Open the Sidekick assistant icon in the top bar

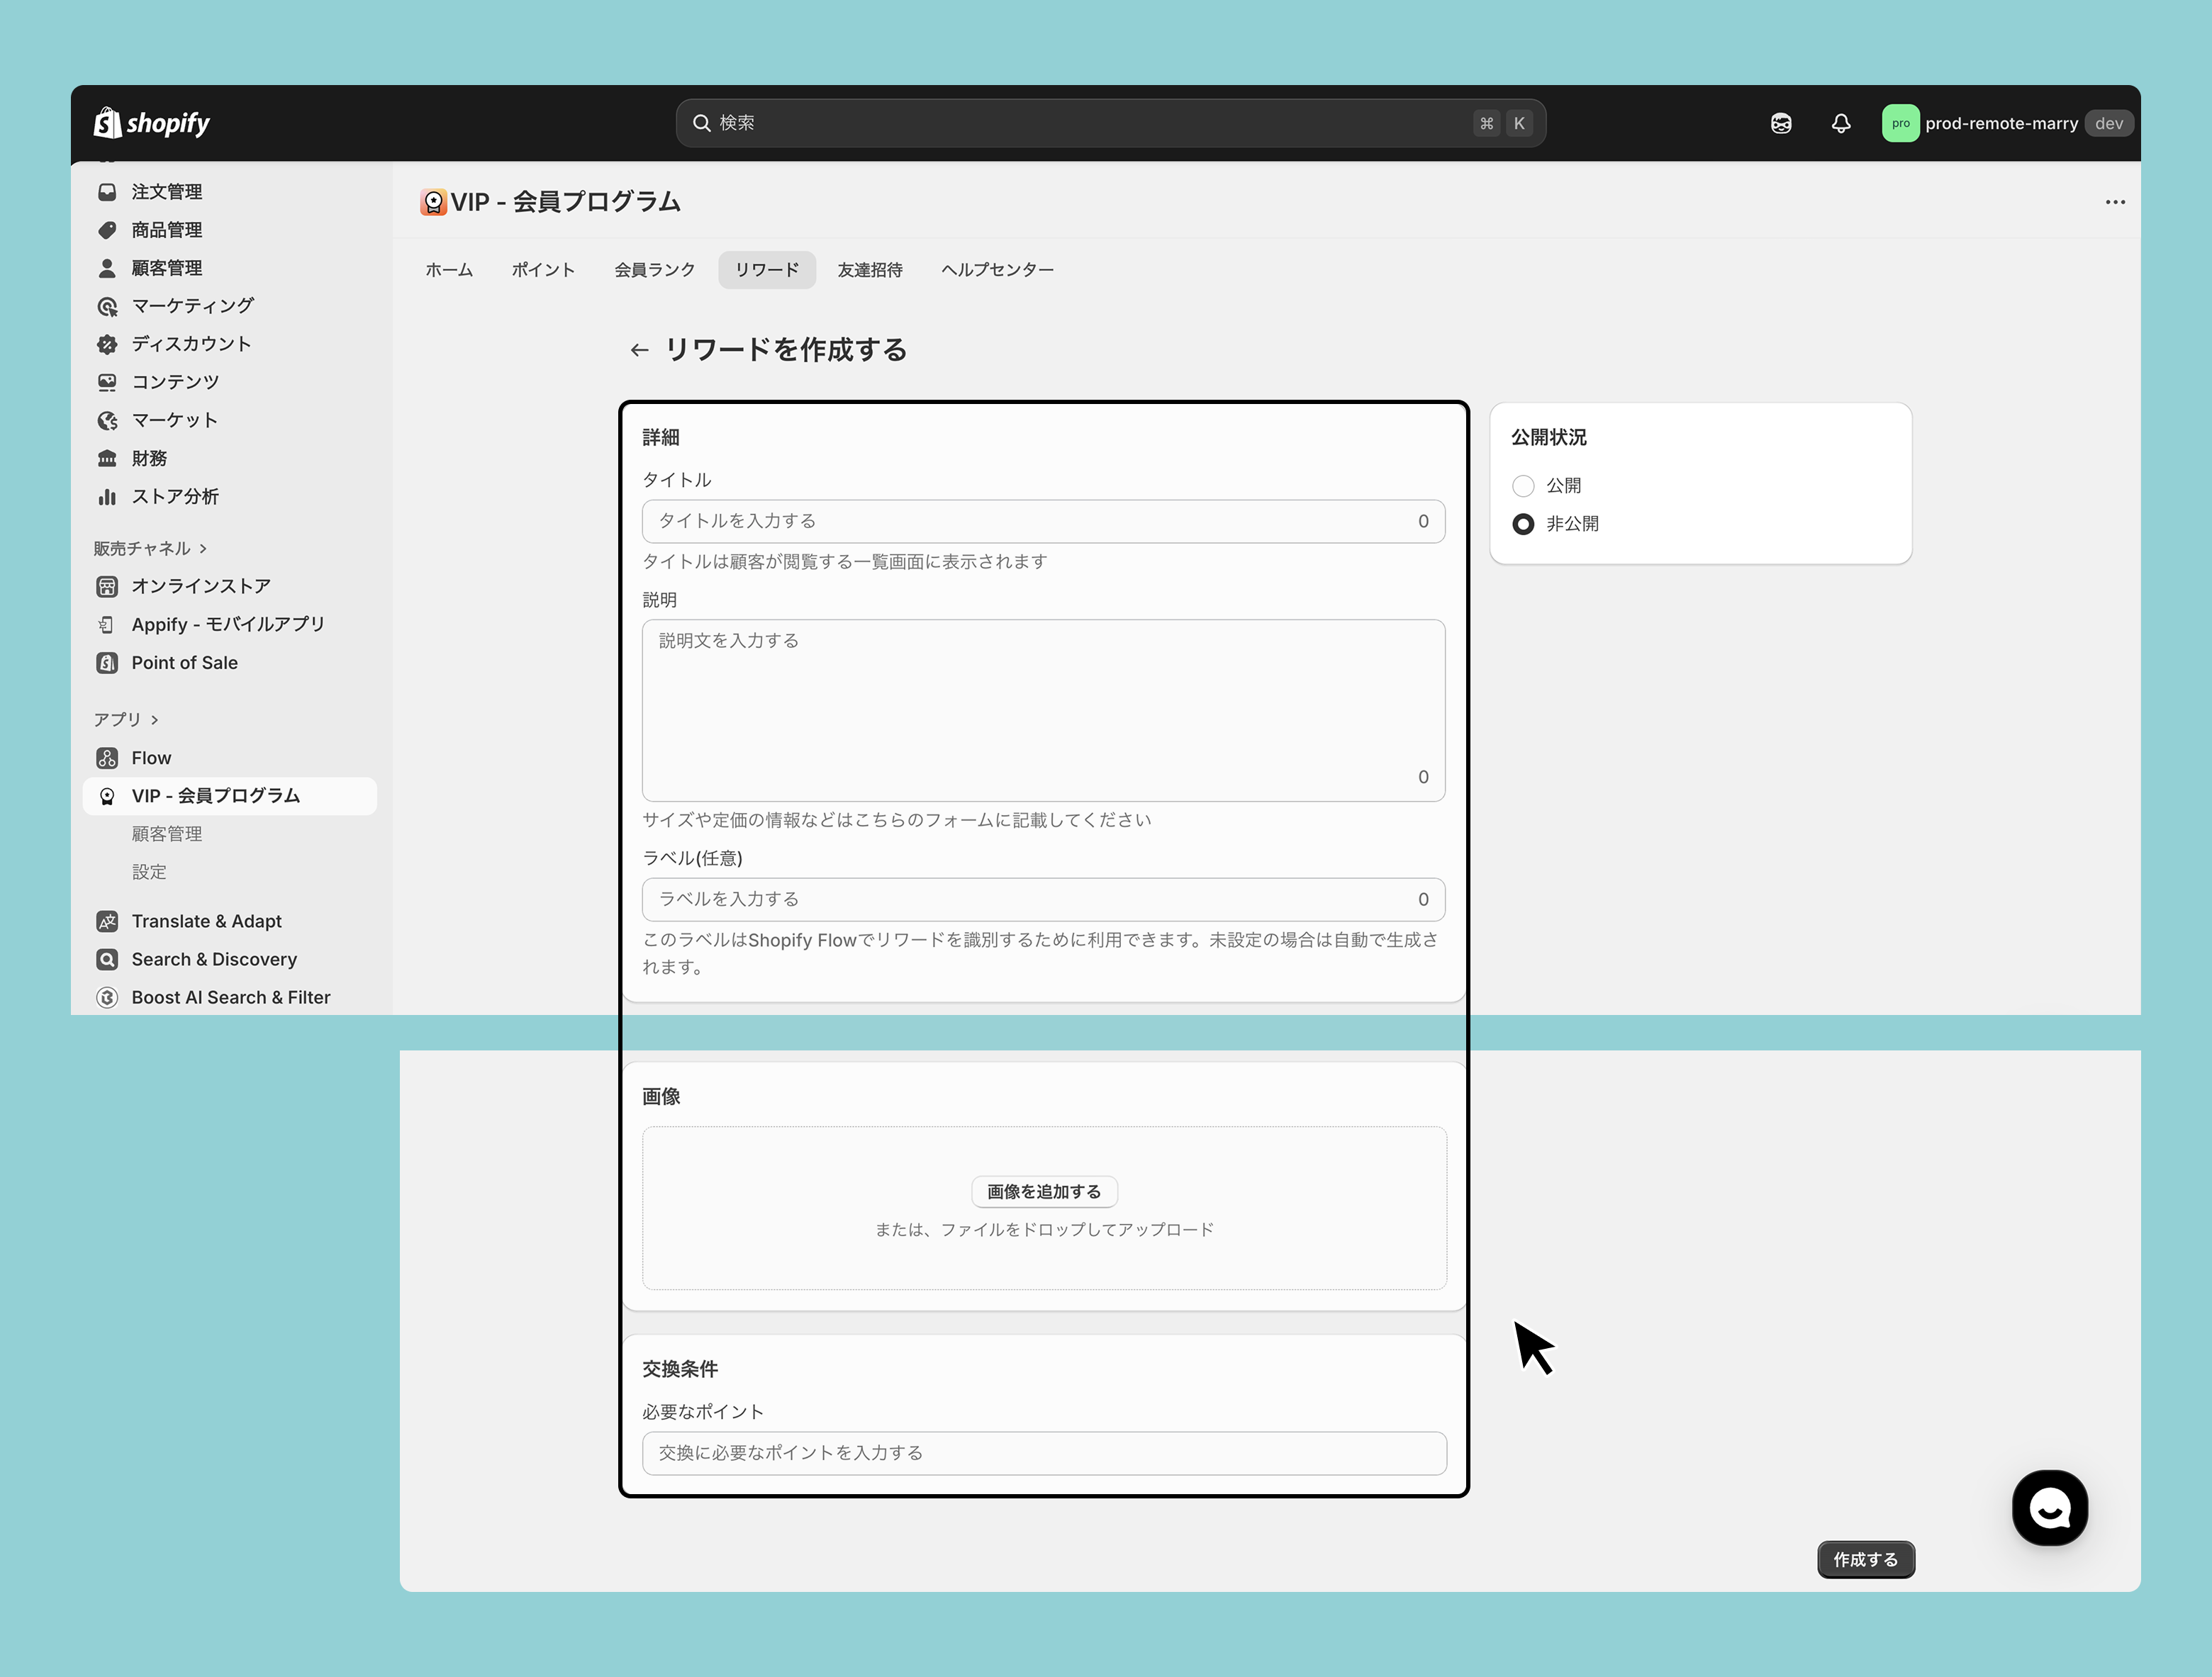coord(1780,123)
